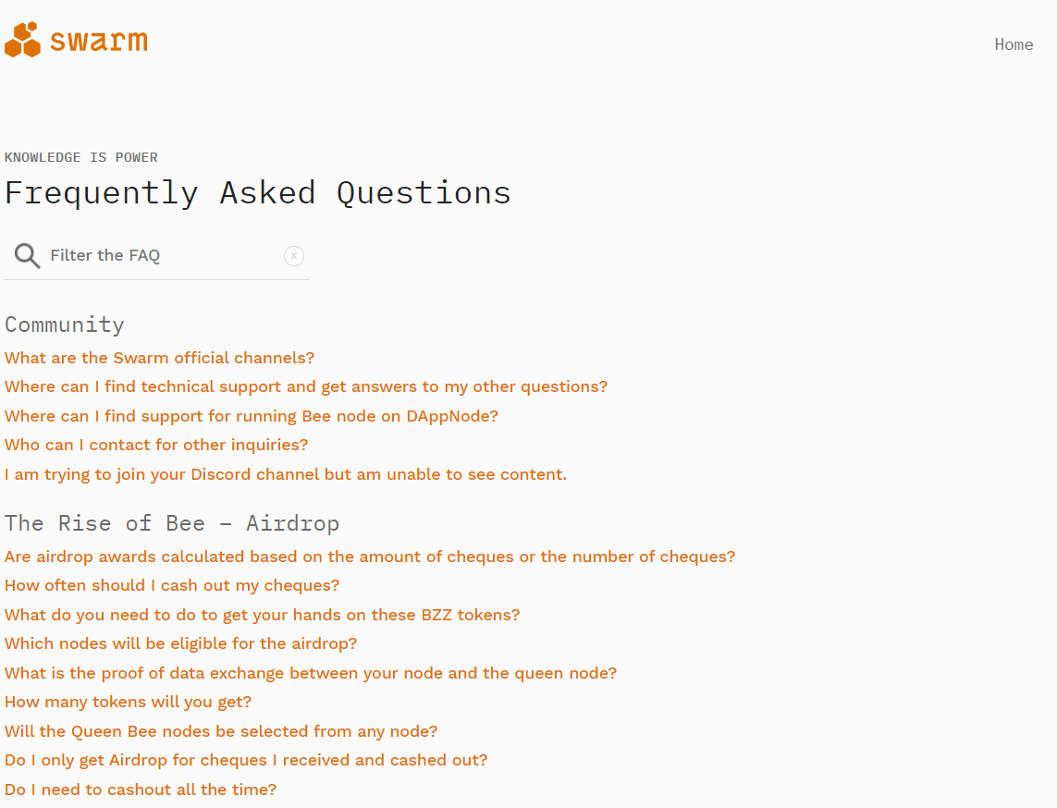The image size is (1057, 808).
Task: Select "Which nodes will be eligible for the airdrop?"
Action: point(180,643)
